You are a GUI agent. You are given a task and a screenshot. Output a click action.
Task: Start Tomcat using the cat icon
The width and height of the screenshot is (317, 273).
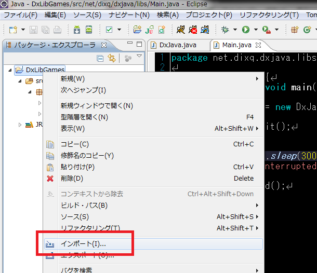pyautogui.click(x=180, y=30)
